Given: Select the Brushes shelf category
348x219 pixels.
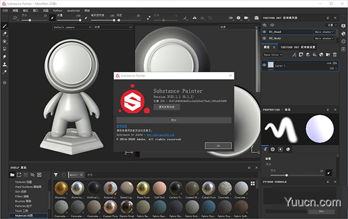Looking at the screenshot, I should 23,201.
